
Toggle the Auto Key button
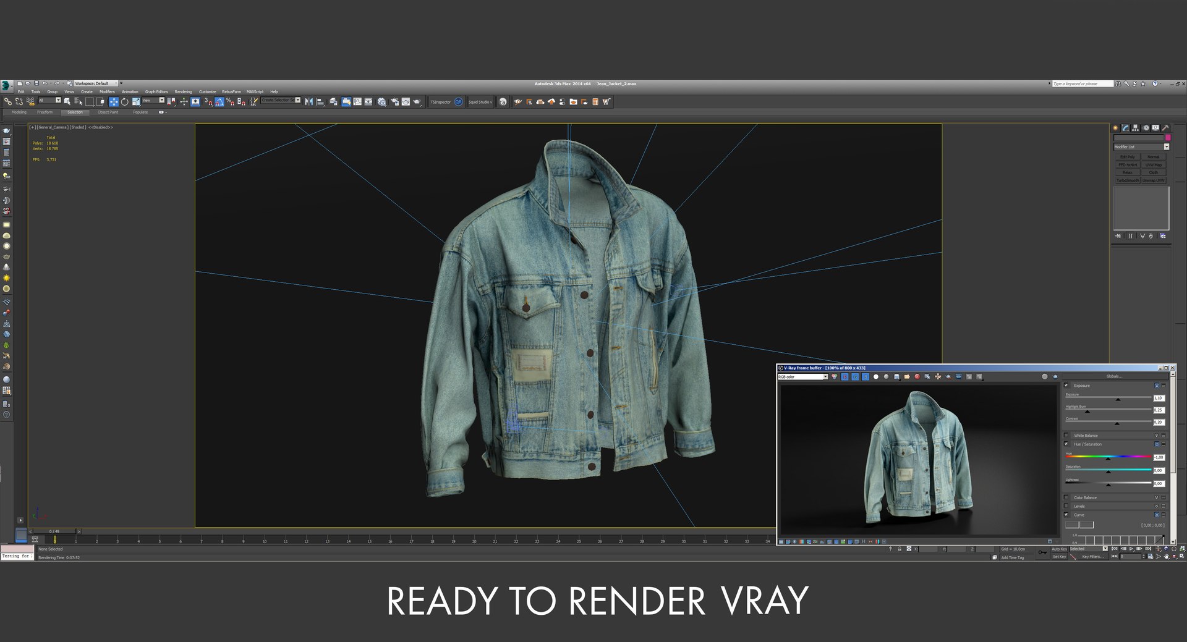[x=1060, y=549]
